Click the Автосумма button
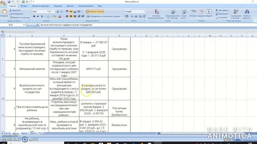257x144 pixels. [222, 10]
